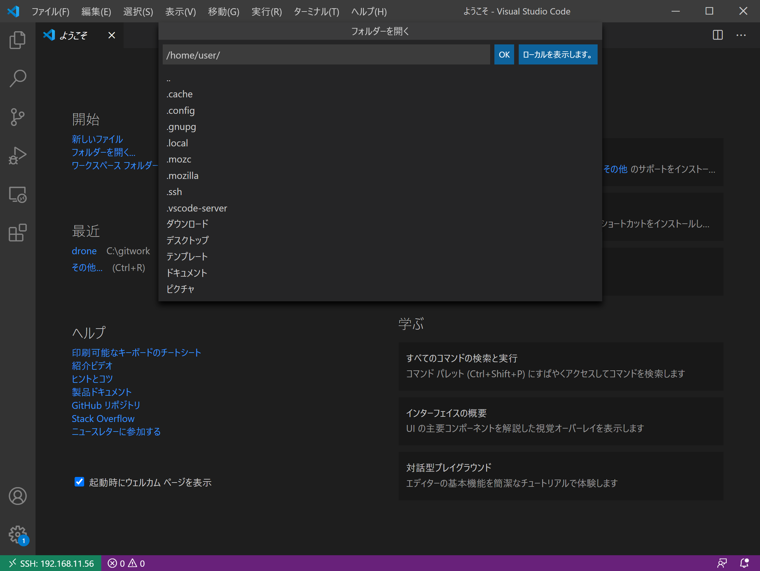
Task: Open すべてのコマンドの検索と実行 card
Action: point(561,366)
